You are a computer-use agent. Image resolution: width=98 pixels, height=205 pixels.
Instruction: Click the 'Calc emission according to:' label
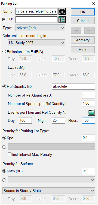point(25,36)
